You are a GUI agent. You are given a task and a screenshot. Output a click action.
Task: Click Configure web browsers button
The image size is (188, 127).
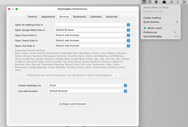click(73, 104)
